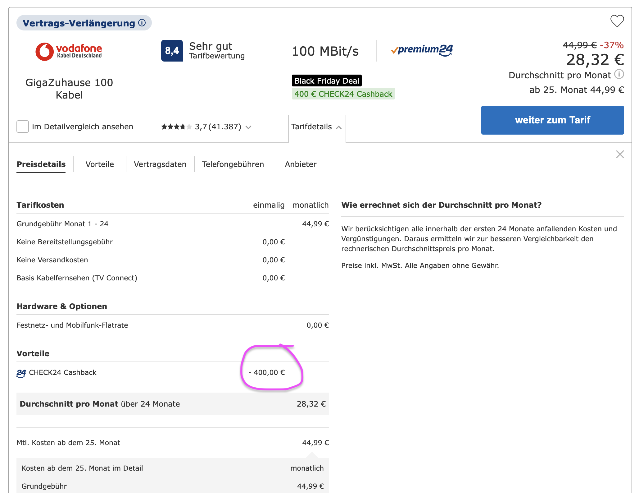Click the Vodafone Kabel Deutschland logo
The width and height of the screenshot is (639, 493).
coord(69,51)
